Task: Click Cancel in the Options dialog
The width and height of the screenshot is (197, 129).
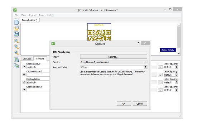Action: [140, 104]
